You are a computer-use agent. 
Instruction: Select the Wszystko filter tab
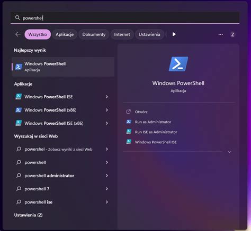pos(38,34)
